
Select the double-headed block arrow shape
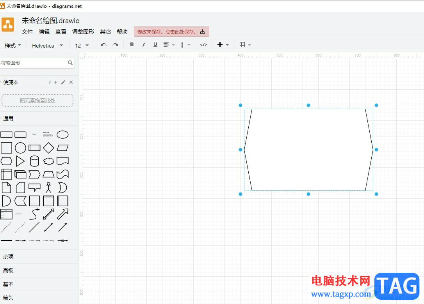[x=48, y=214]
